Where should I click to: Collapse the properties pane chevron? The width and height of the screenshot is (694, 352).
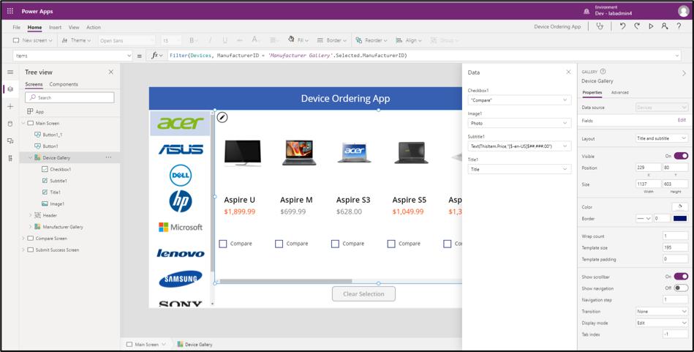(x=684, y=73)
